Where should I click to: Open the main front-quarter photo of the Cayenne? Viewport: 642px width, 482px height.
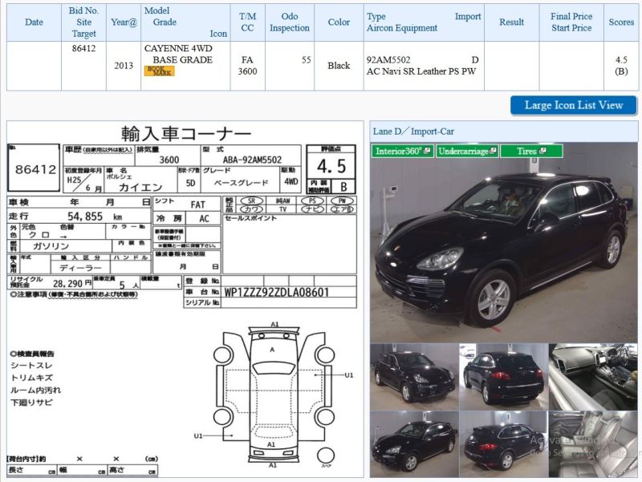click(x=504, y=242)
